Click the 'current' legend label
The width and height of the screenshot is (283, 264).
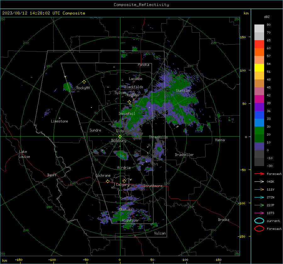273,221
